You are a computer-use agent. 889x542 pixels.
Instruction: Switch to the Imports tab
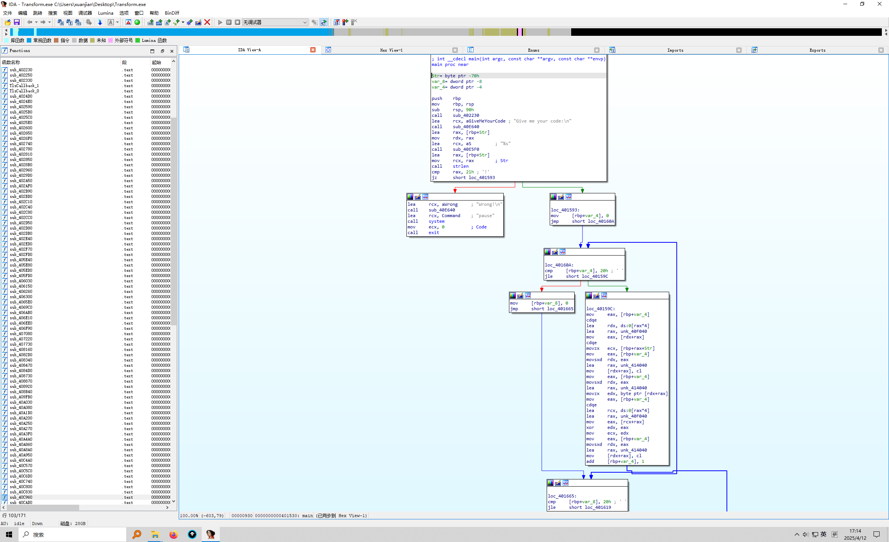coord(675,50)
